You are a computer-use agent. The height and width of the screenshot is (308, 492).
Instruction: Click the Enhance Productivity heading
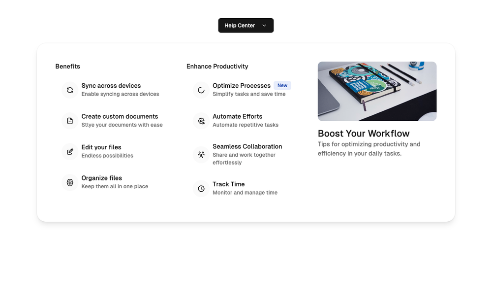click(217, 67)
